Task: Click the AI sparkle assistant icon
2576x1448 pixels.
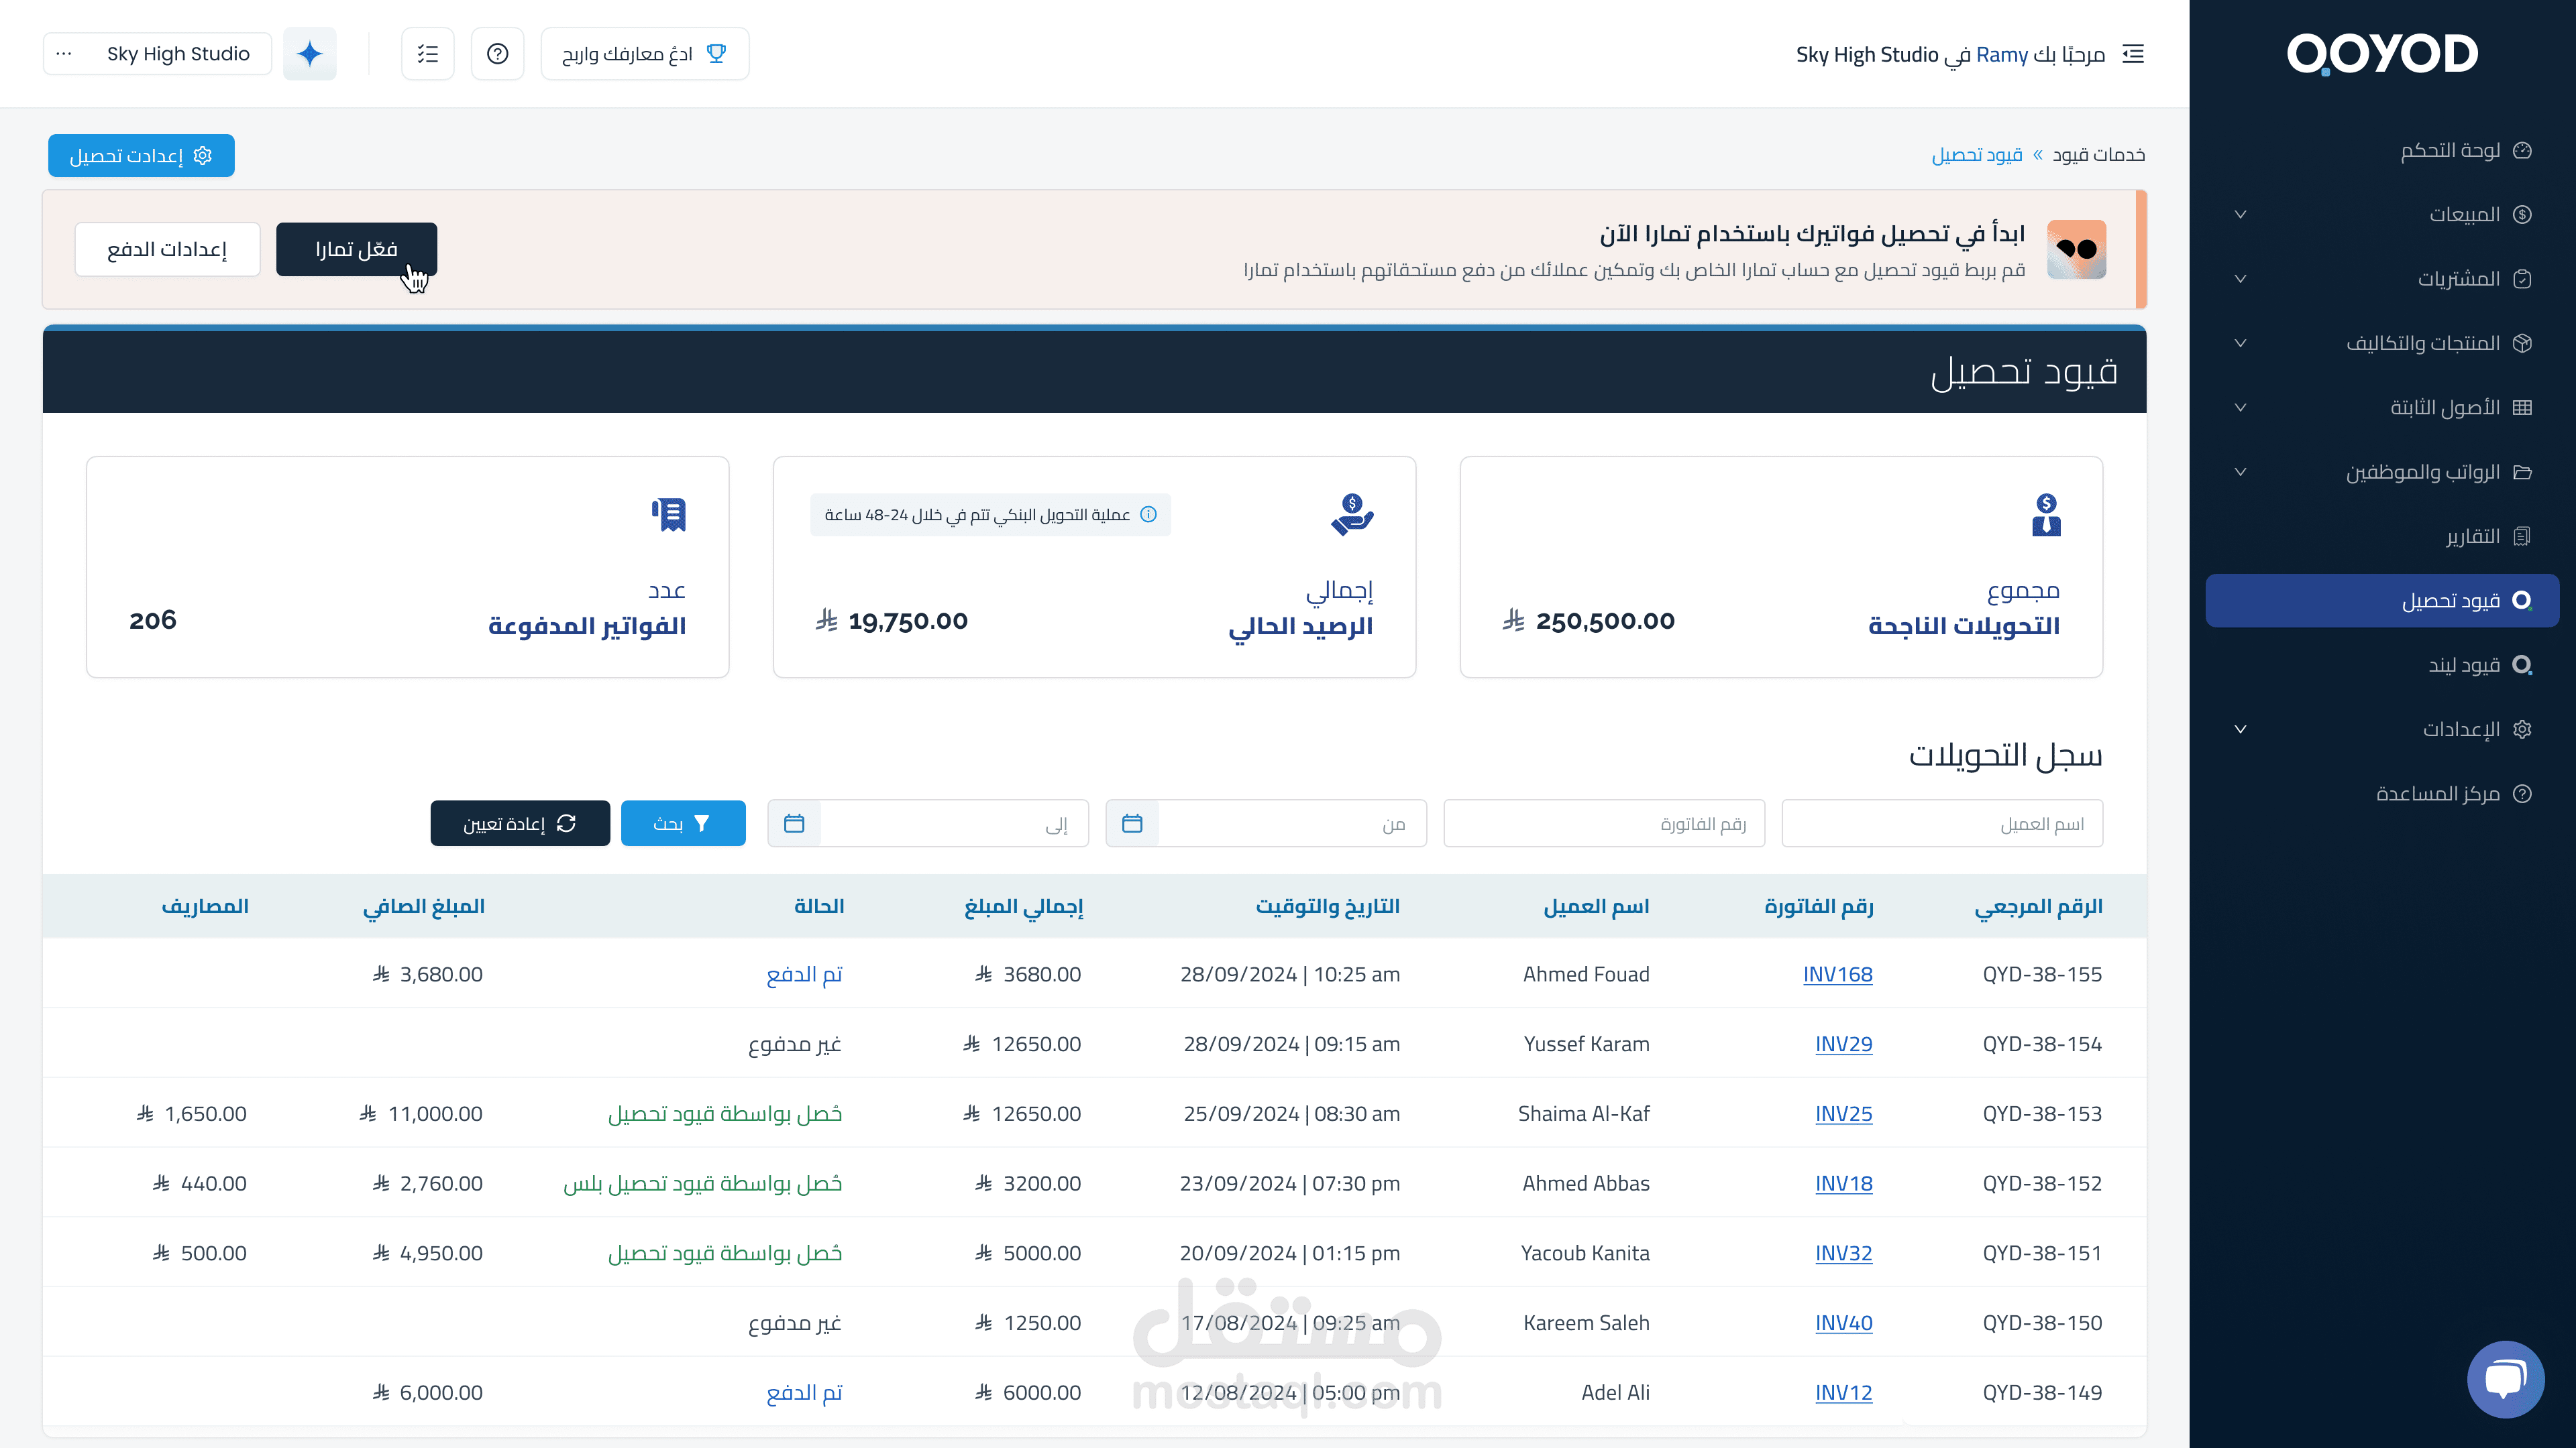Action: point(309,54)
